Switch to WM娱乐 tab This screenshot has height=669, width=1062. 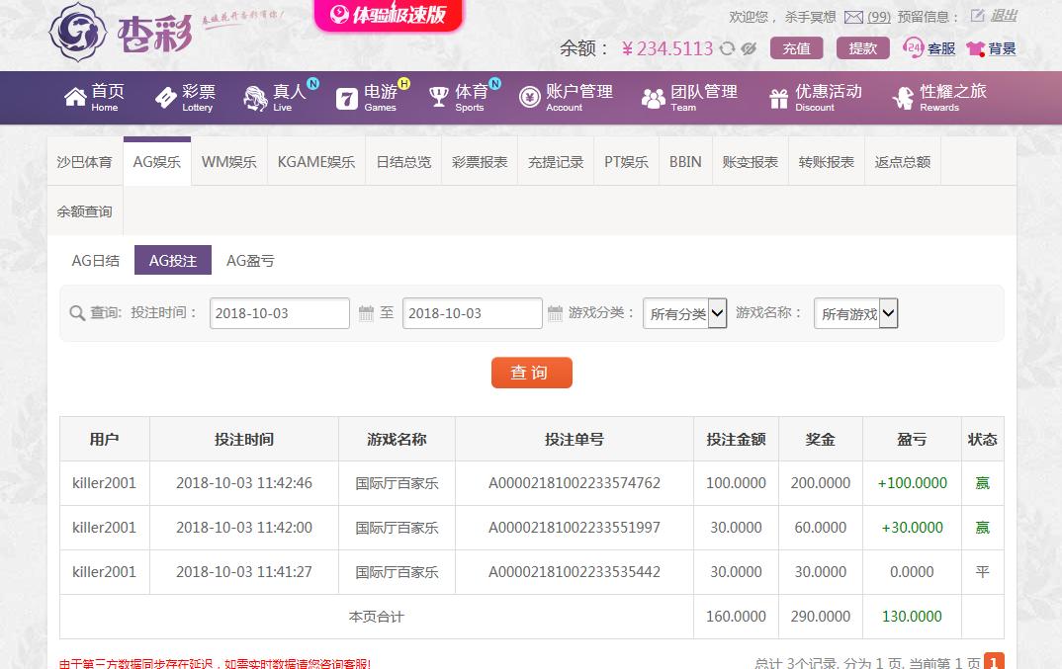click(229, 162)
